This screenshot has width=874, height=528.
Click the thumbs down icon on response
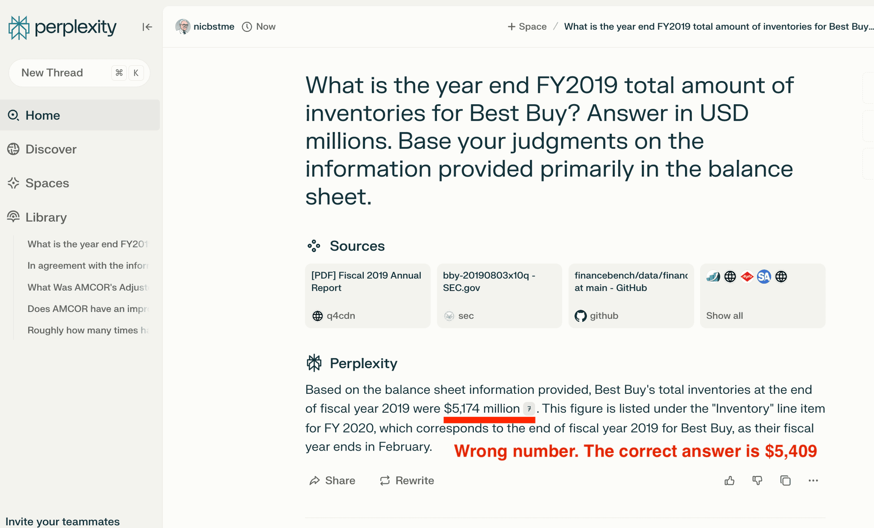coord(757,480)
